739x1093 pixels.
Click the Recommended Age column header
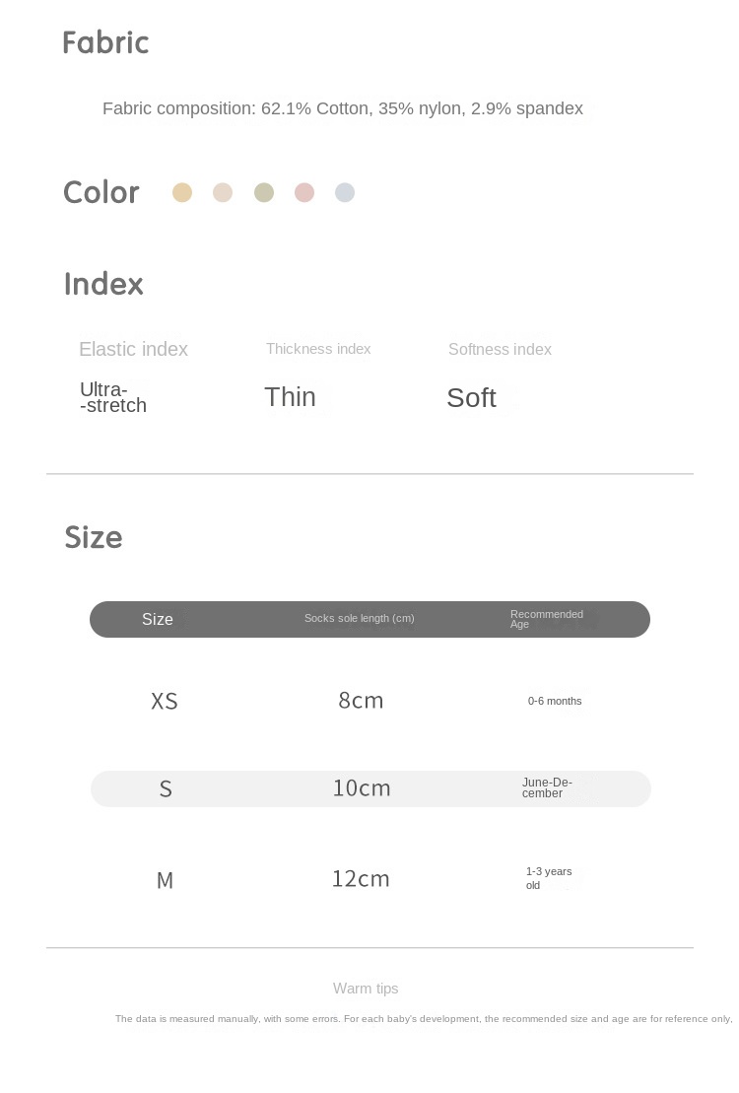pyautogui.click(x=546, y=619)
